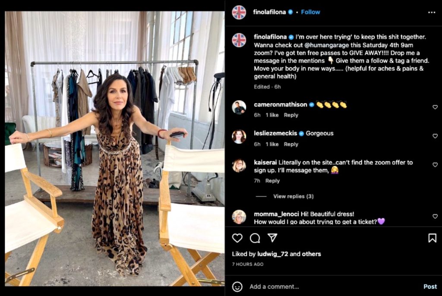Open the leopard dress photo

click(x=115, y=148)
